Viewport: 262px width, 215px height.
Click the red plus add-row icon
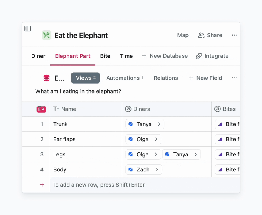[x=42, y=185]
